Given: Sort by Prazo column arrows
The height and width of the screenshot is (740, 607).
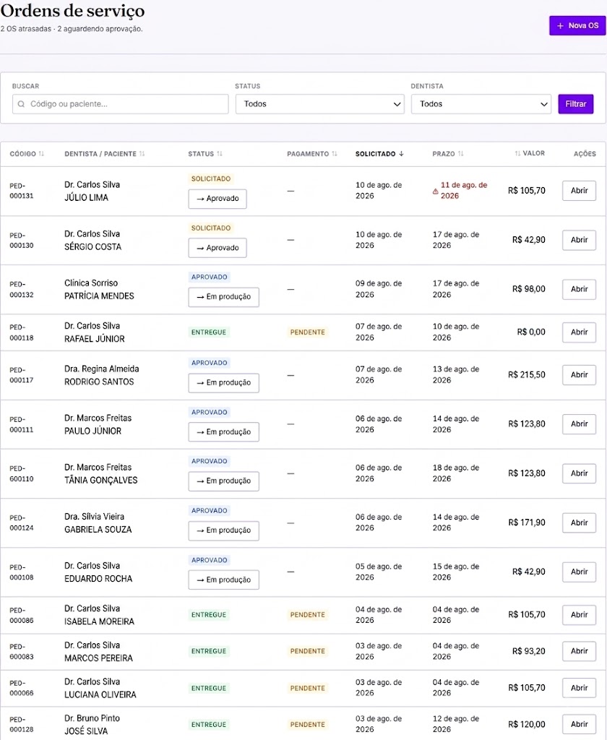Looking at the screenshot, I should 461,154.
